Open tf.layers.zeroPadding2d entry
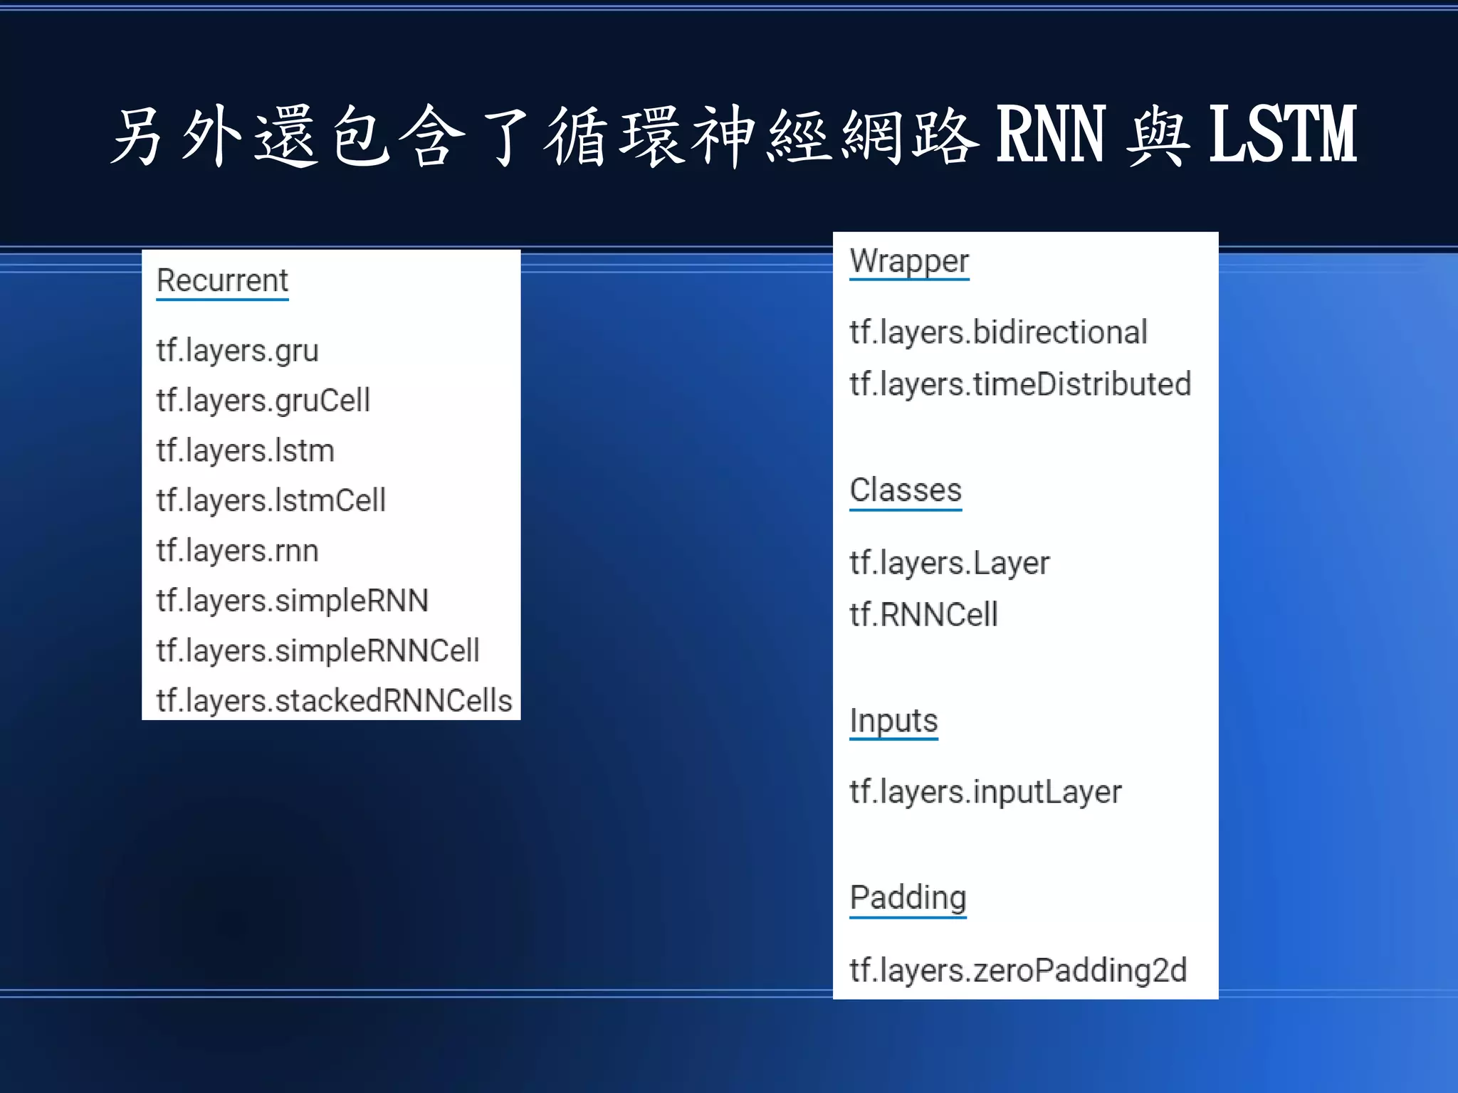Viewport: 1458px width, 1093px height. click(x=1018, y=971)
